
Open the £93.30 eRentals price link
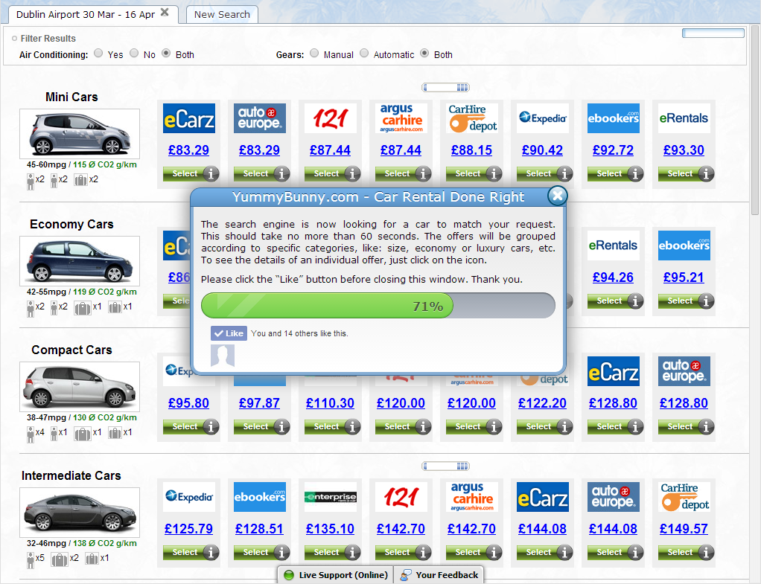tap(684, 150)
